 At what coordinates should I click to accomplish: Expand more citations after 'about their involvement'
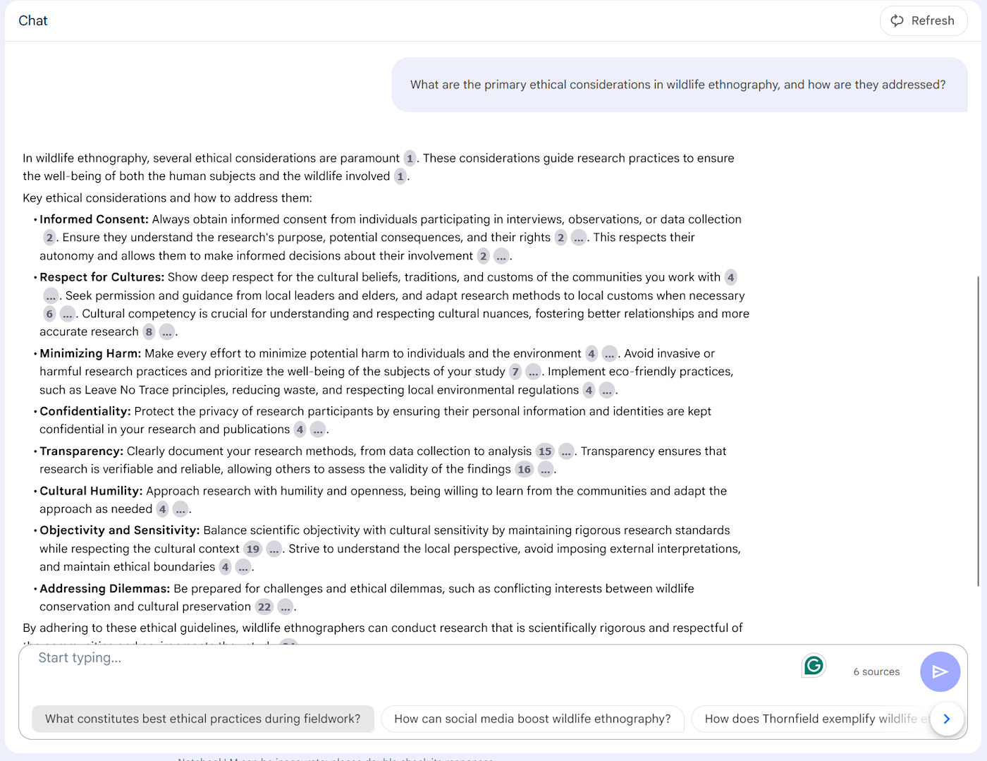tap(501, 255)
